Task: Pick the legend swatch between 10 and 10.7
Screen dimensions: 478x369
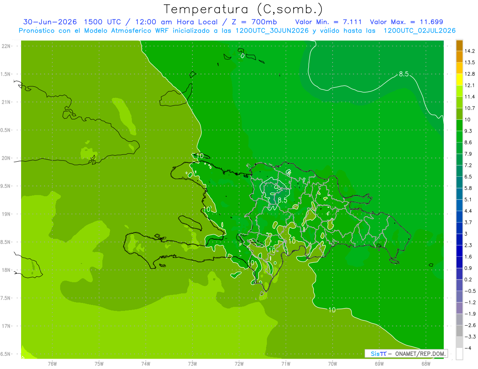Action: coord(459,114)
